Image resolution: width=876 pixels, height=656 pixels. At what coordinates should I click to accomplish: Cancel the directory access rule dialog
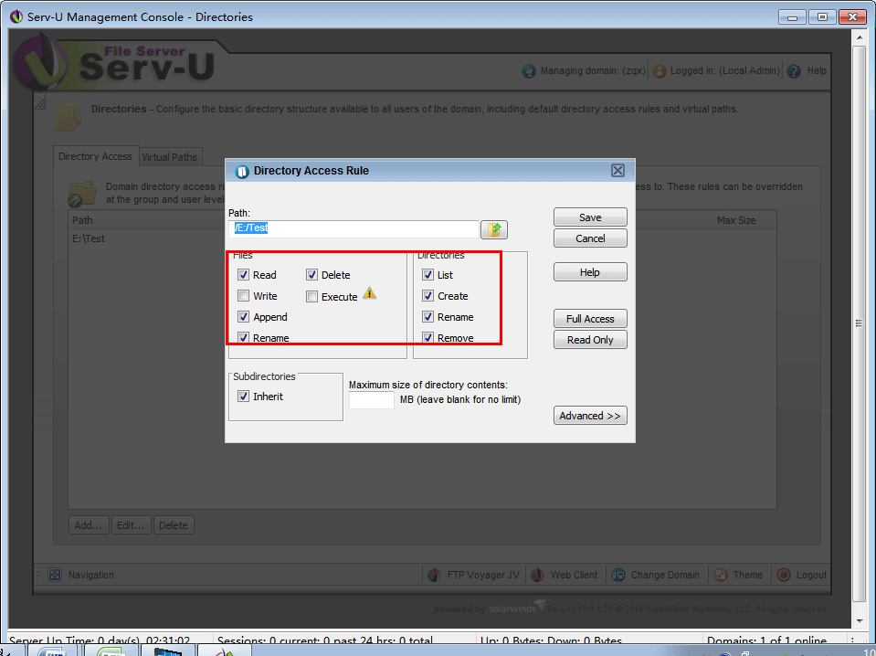click(590, 238)
